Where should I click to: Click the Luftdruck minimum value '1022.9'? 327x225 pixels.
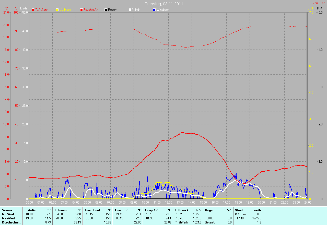point(197,214)
